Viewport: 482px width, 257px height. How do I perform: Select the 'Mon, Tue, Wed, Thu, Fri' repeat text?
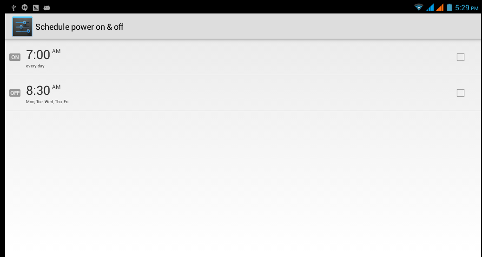tap(47, 102)
